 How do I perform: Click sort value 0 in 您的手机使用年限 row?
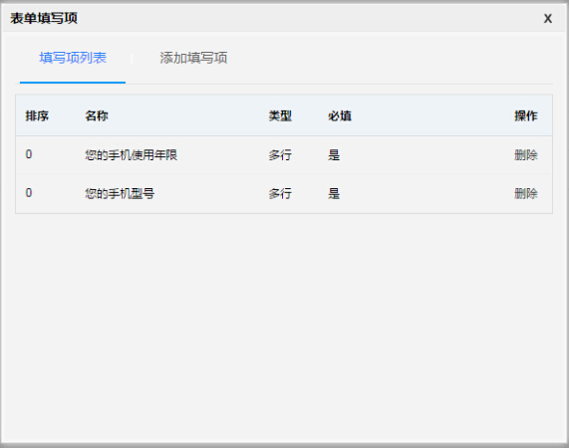coord(29,154)
